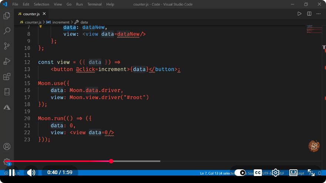Open the Explorer files icon

click(x=7, y=16)
